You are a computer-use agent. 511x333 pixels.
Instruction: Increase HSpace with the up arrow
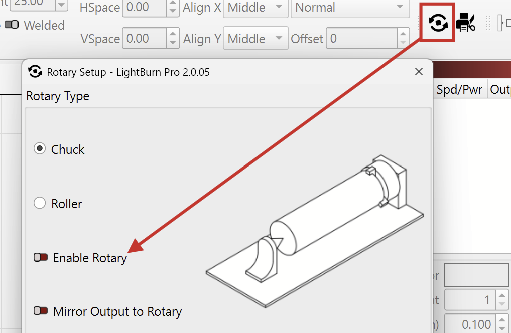point(173,4)
